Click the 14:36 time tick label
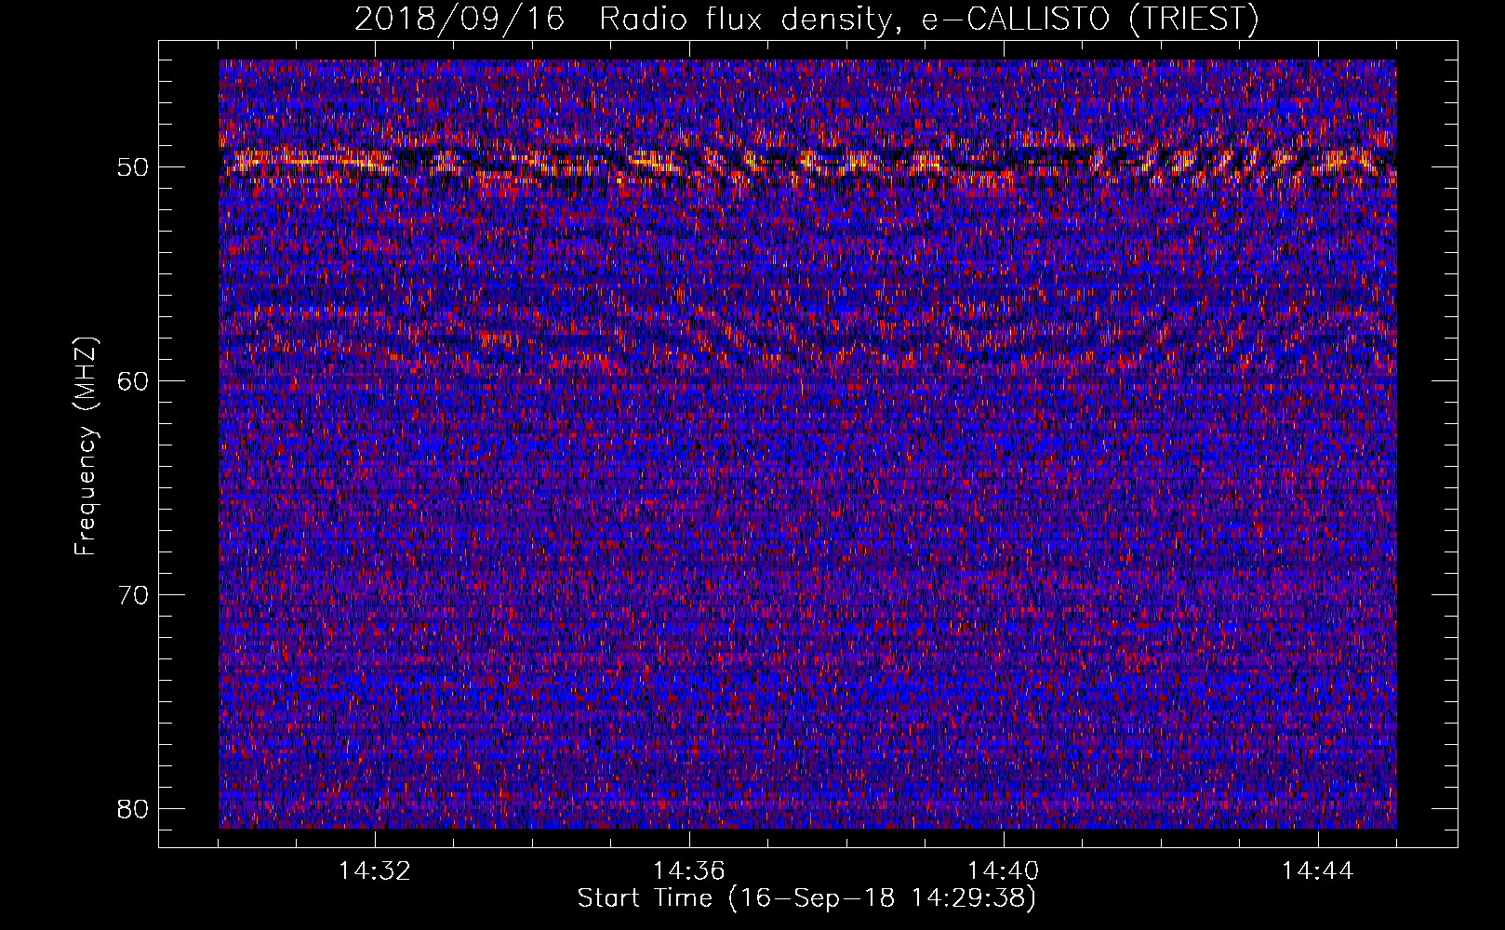 688,871
